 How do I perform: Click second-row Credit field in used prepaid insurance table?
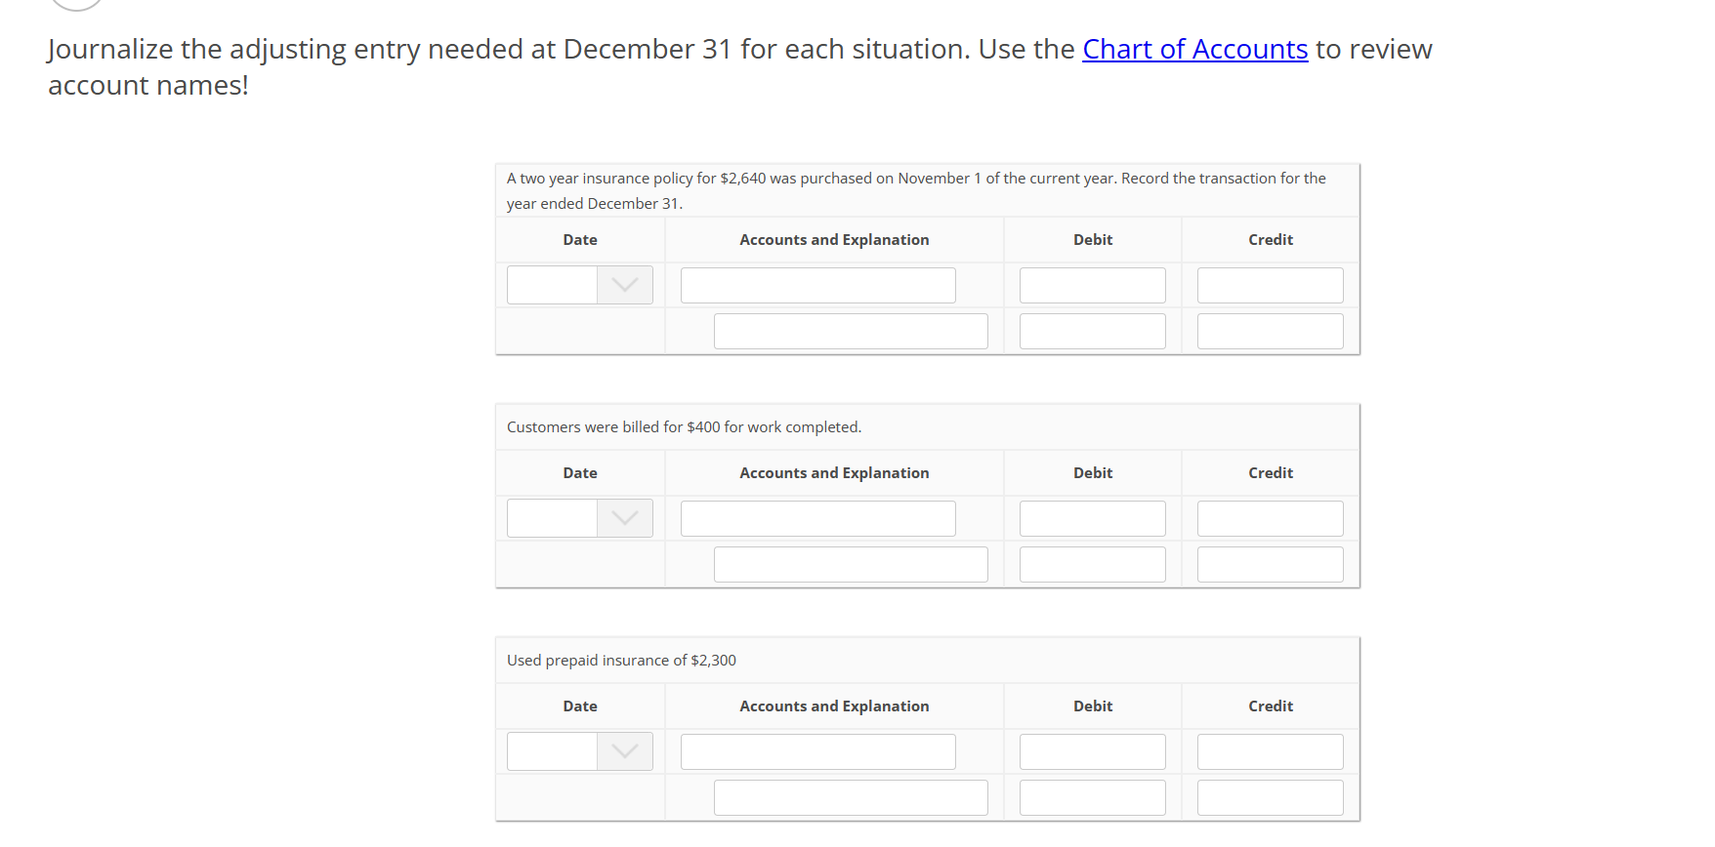point(1271,797)
